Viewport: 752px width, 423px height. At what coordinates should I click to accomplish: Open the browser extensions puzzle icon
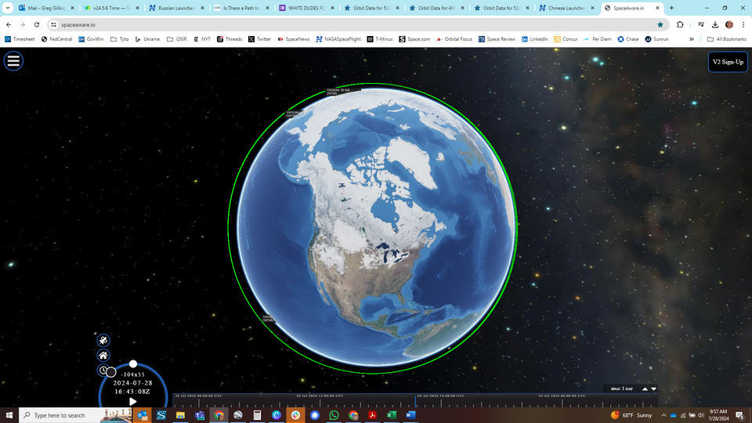click(x=680, y=24)
